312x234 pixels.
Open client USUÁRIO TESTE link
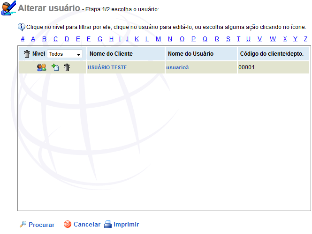click(107, 67)
